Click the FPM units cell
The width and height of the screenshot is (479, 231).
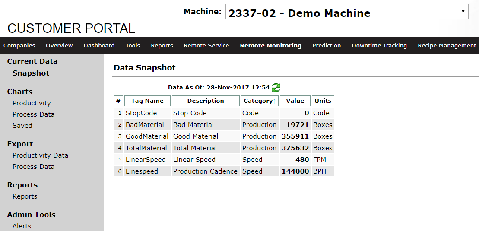[323, 159]
